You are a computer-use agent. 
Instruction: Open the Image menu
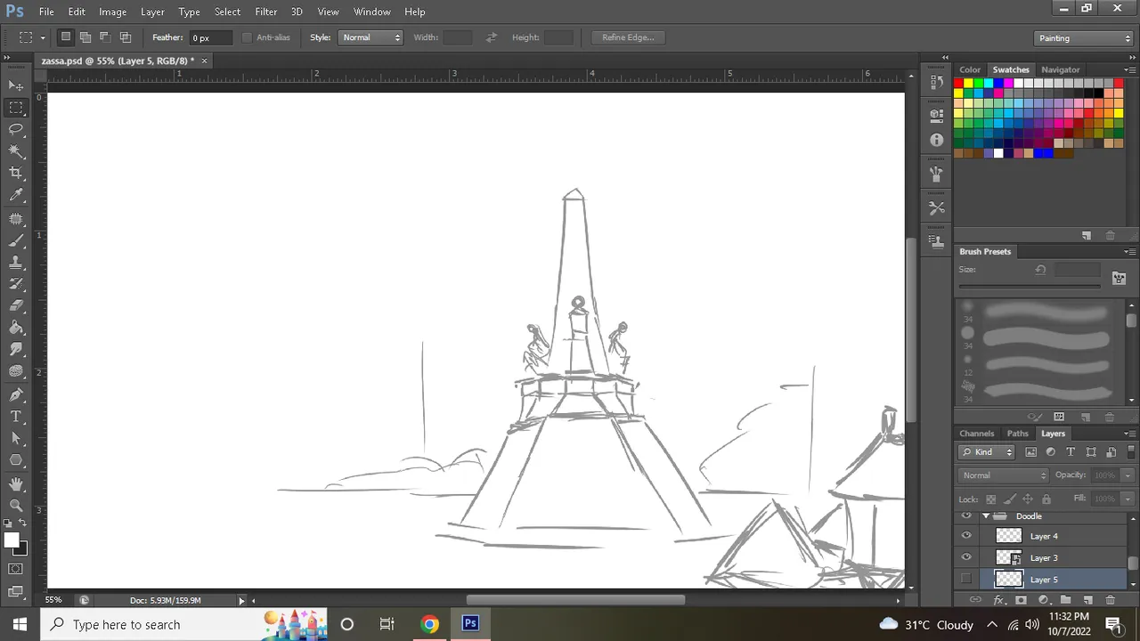(x=112, y=12)
